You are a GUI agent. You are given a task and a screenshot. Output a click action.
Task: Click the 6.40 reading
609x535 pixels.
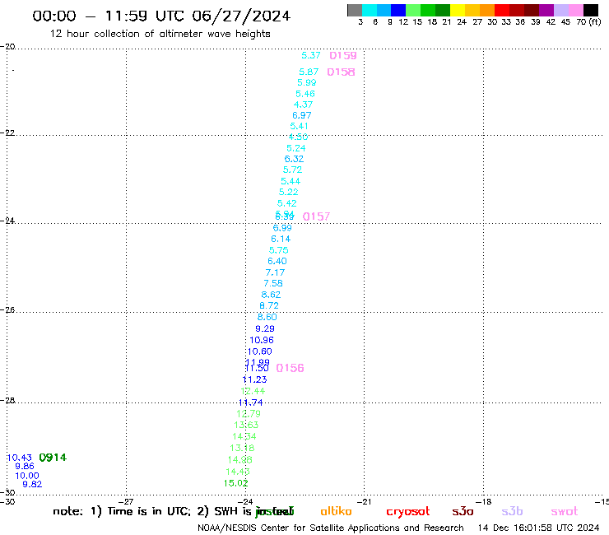click(277, 261)
